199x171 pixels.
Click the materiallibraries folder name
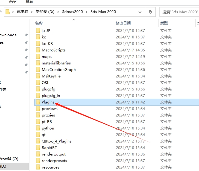point(56,63)
